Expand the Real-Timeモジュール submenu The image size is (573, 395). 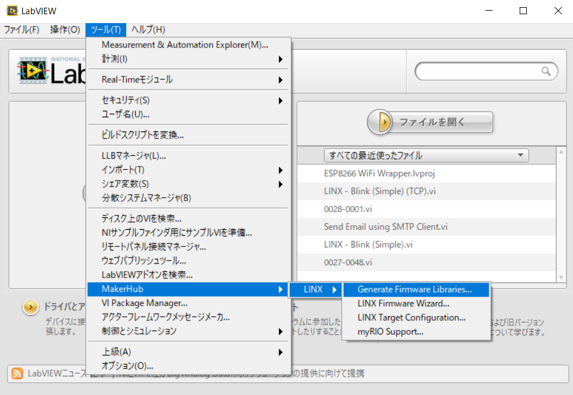point(188,79)
